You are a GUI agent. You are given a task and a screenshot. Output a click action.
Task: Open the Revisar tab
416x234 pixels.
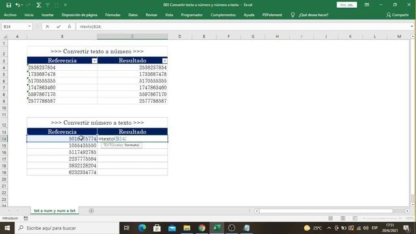coord(151,15)
